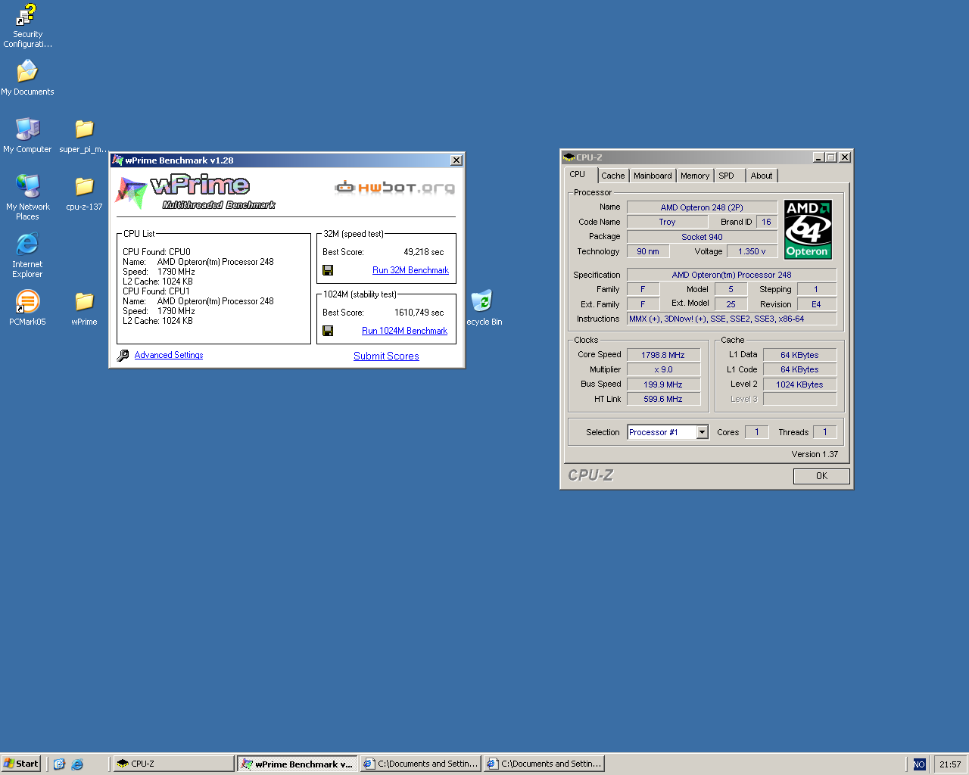Open Advanced Settings link
969x775 pixels.
[169, 355]
